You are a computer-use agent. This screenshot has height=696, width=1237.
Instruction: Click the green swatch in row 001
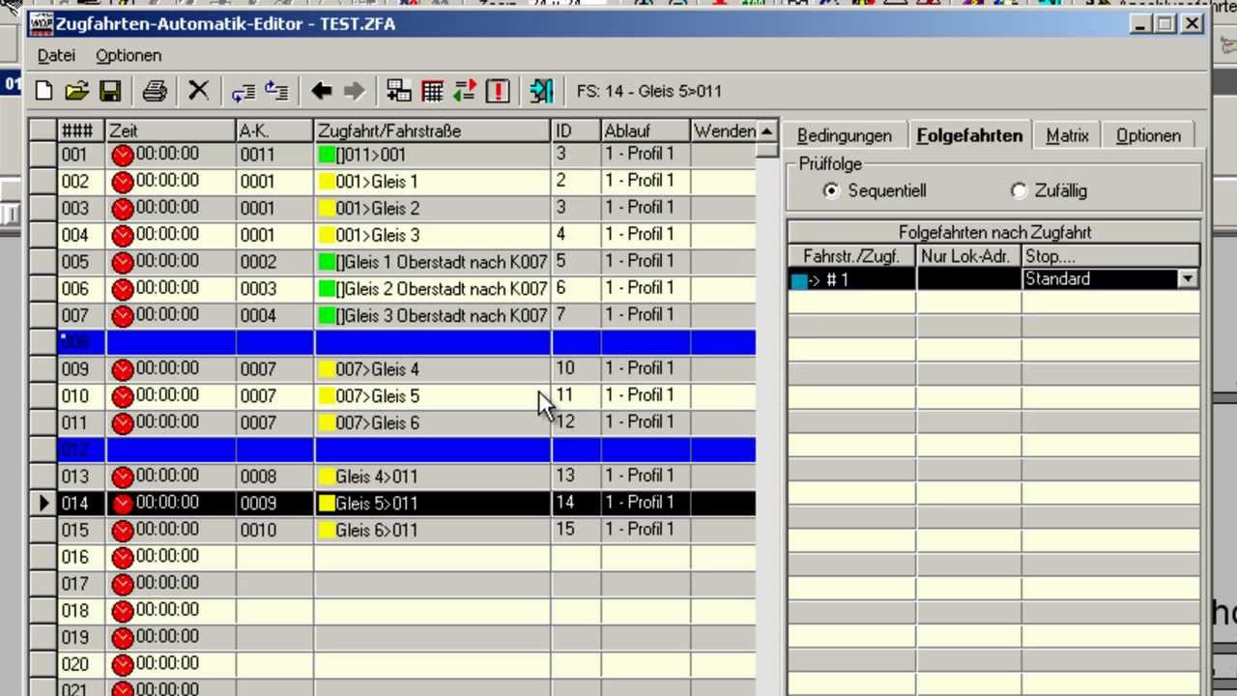pos(327,155)
